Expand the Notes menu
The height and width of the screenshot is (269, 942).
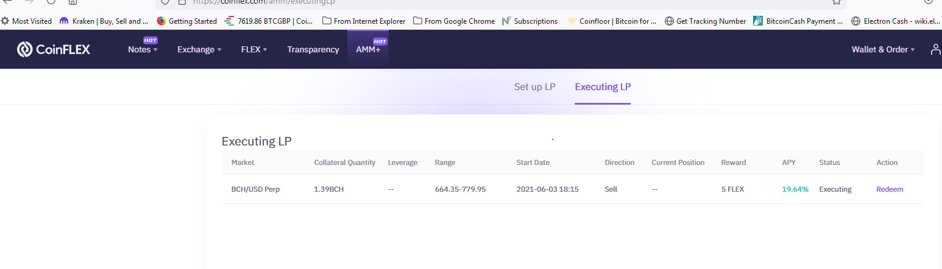click(x=143, y=49)
